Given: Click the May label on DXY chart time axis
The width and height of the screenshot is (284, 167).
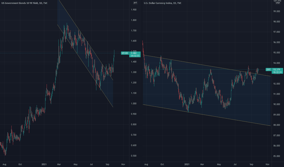Looking at the screenshot, I should (219, 164).
